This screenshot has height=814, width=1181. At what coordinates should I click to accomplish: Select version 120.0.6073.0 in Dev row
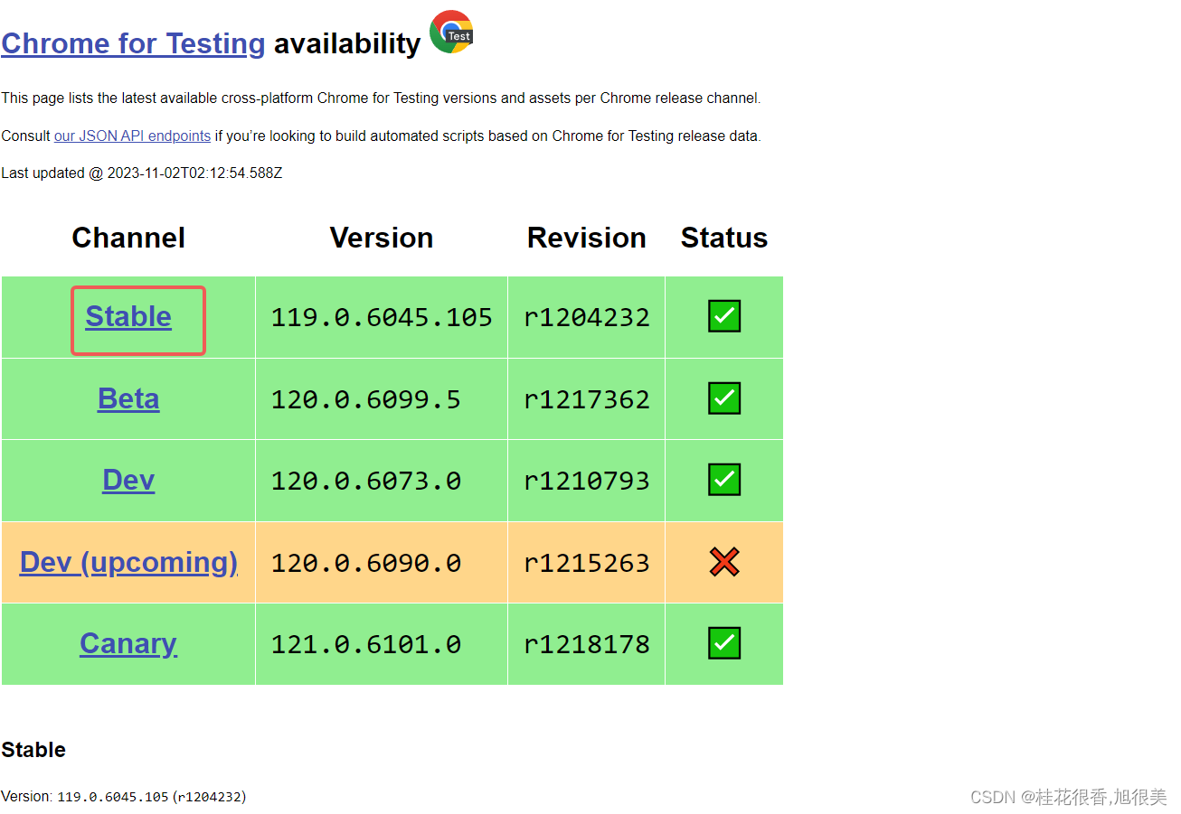pos(366,481)
